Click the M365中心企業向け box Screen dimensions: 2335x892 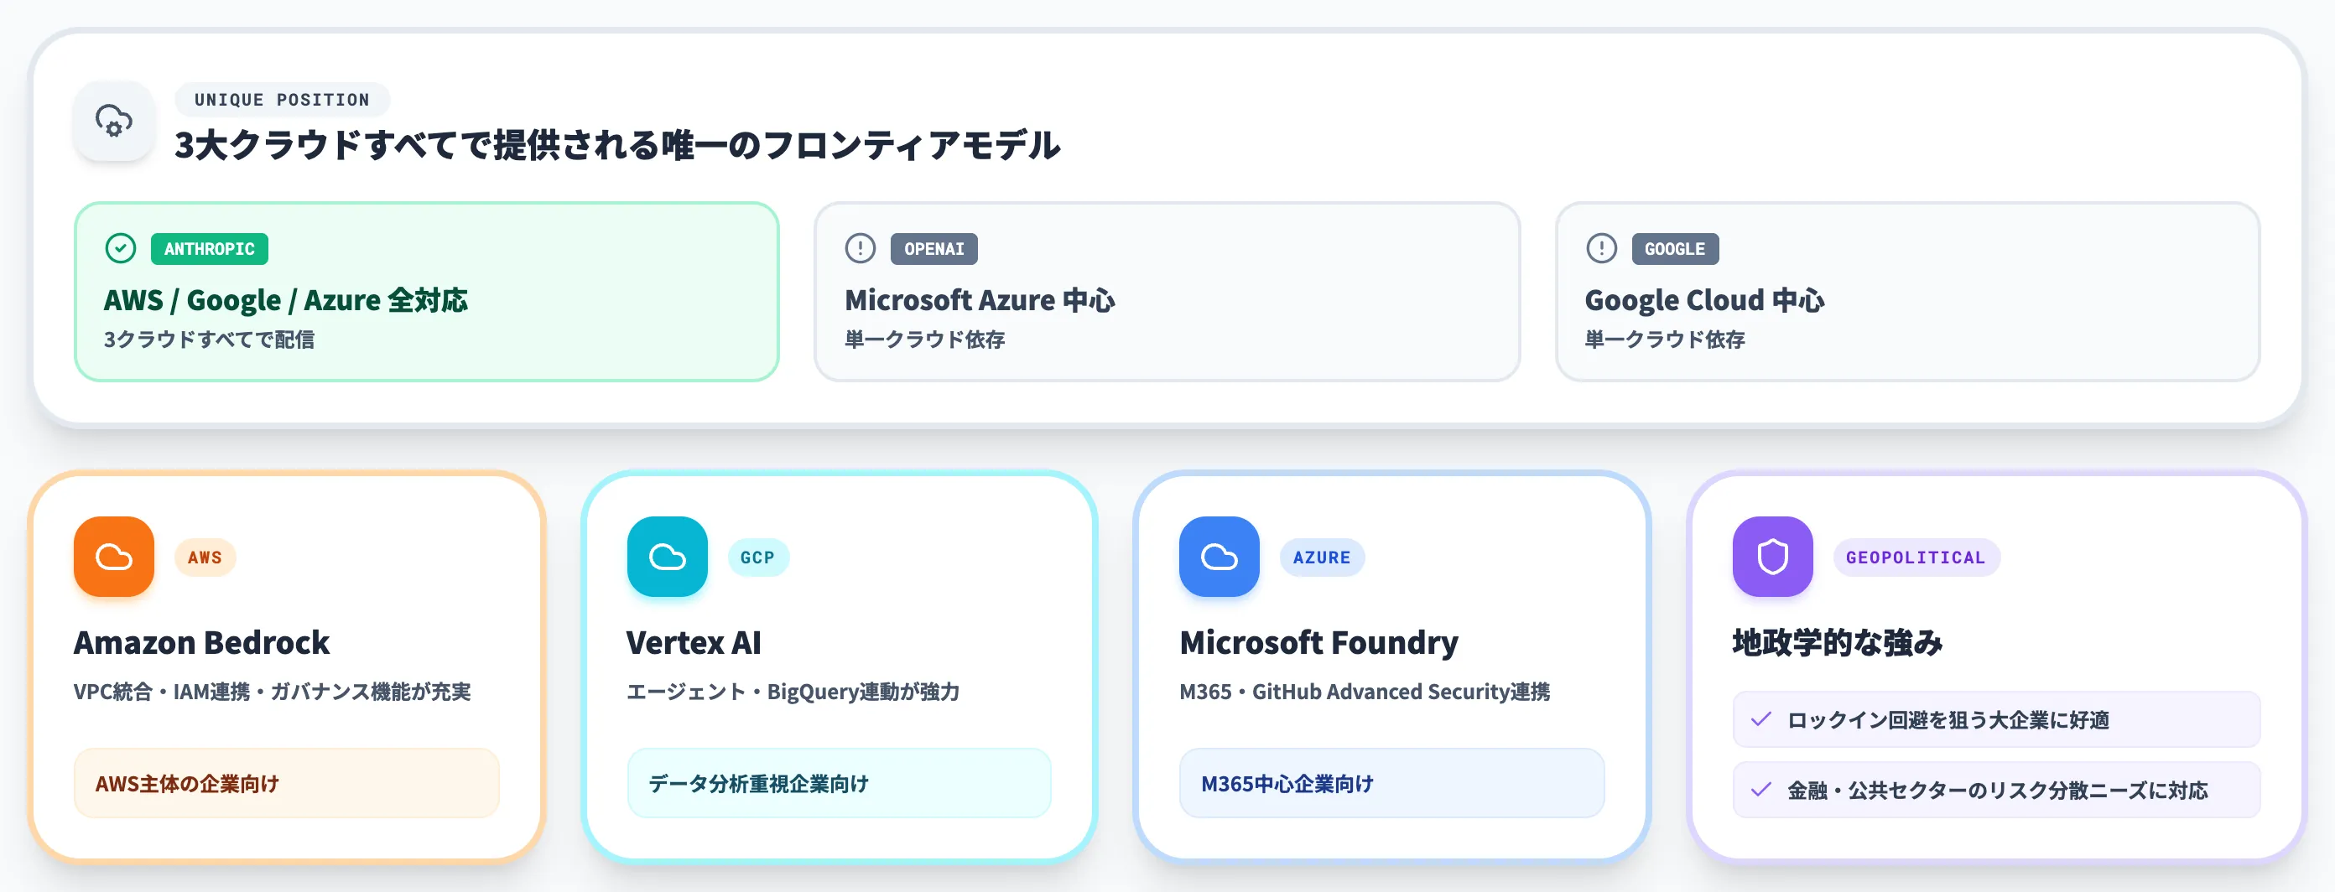1391,783
